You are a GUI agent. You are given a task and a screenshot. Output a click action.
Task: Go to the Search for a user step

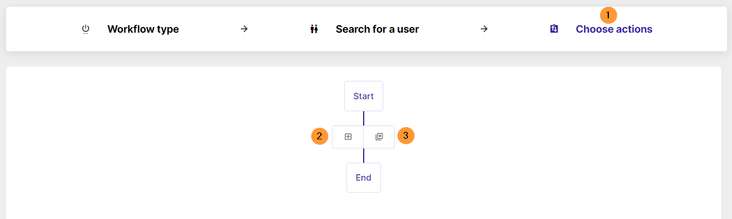point(378,29)
